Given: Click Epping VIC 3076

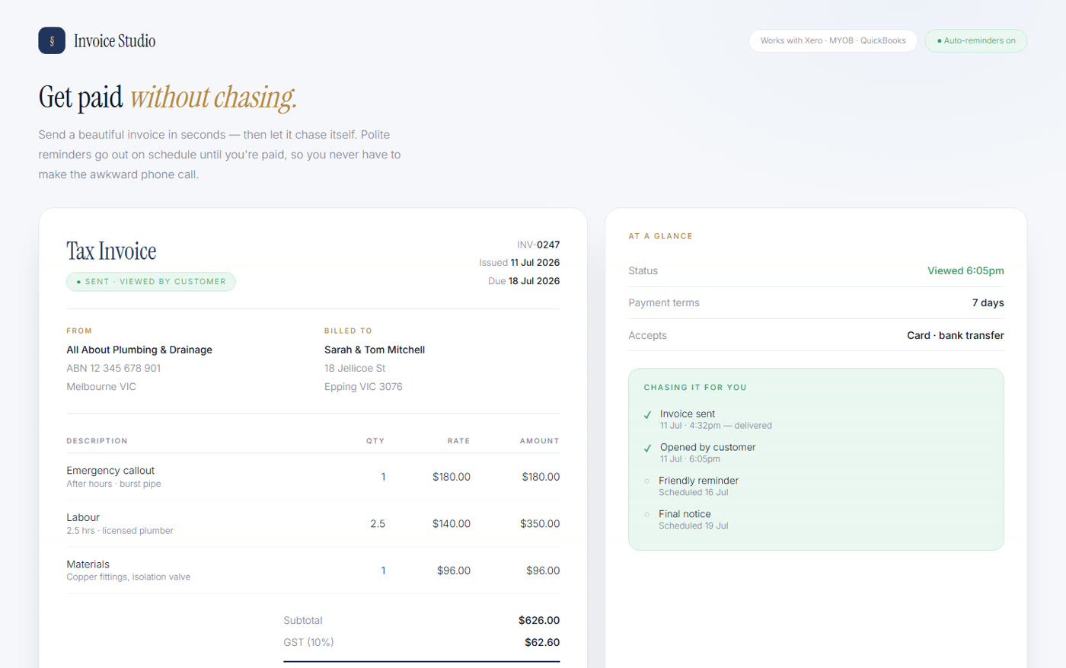Looking at the screenshot, I should pos(363,386).
